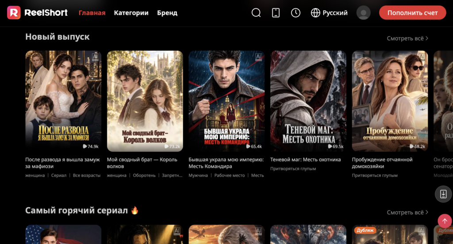Viewport: 453px width, 244px height.
Task: Select Притворяться глупым tag under Теневой маг
Action: 293,169
